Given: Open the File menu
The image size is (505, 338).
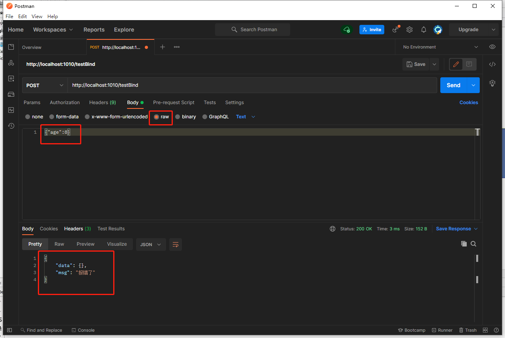Looking at the screenshot, I should 9,16.
